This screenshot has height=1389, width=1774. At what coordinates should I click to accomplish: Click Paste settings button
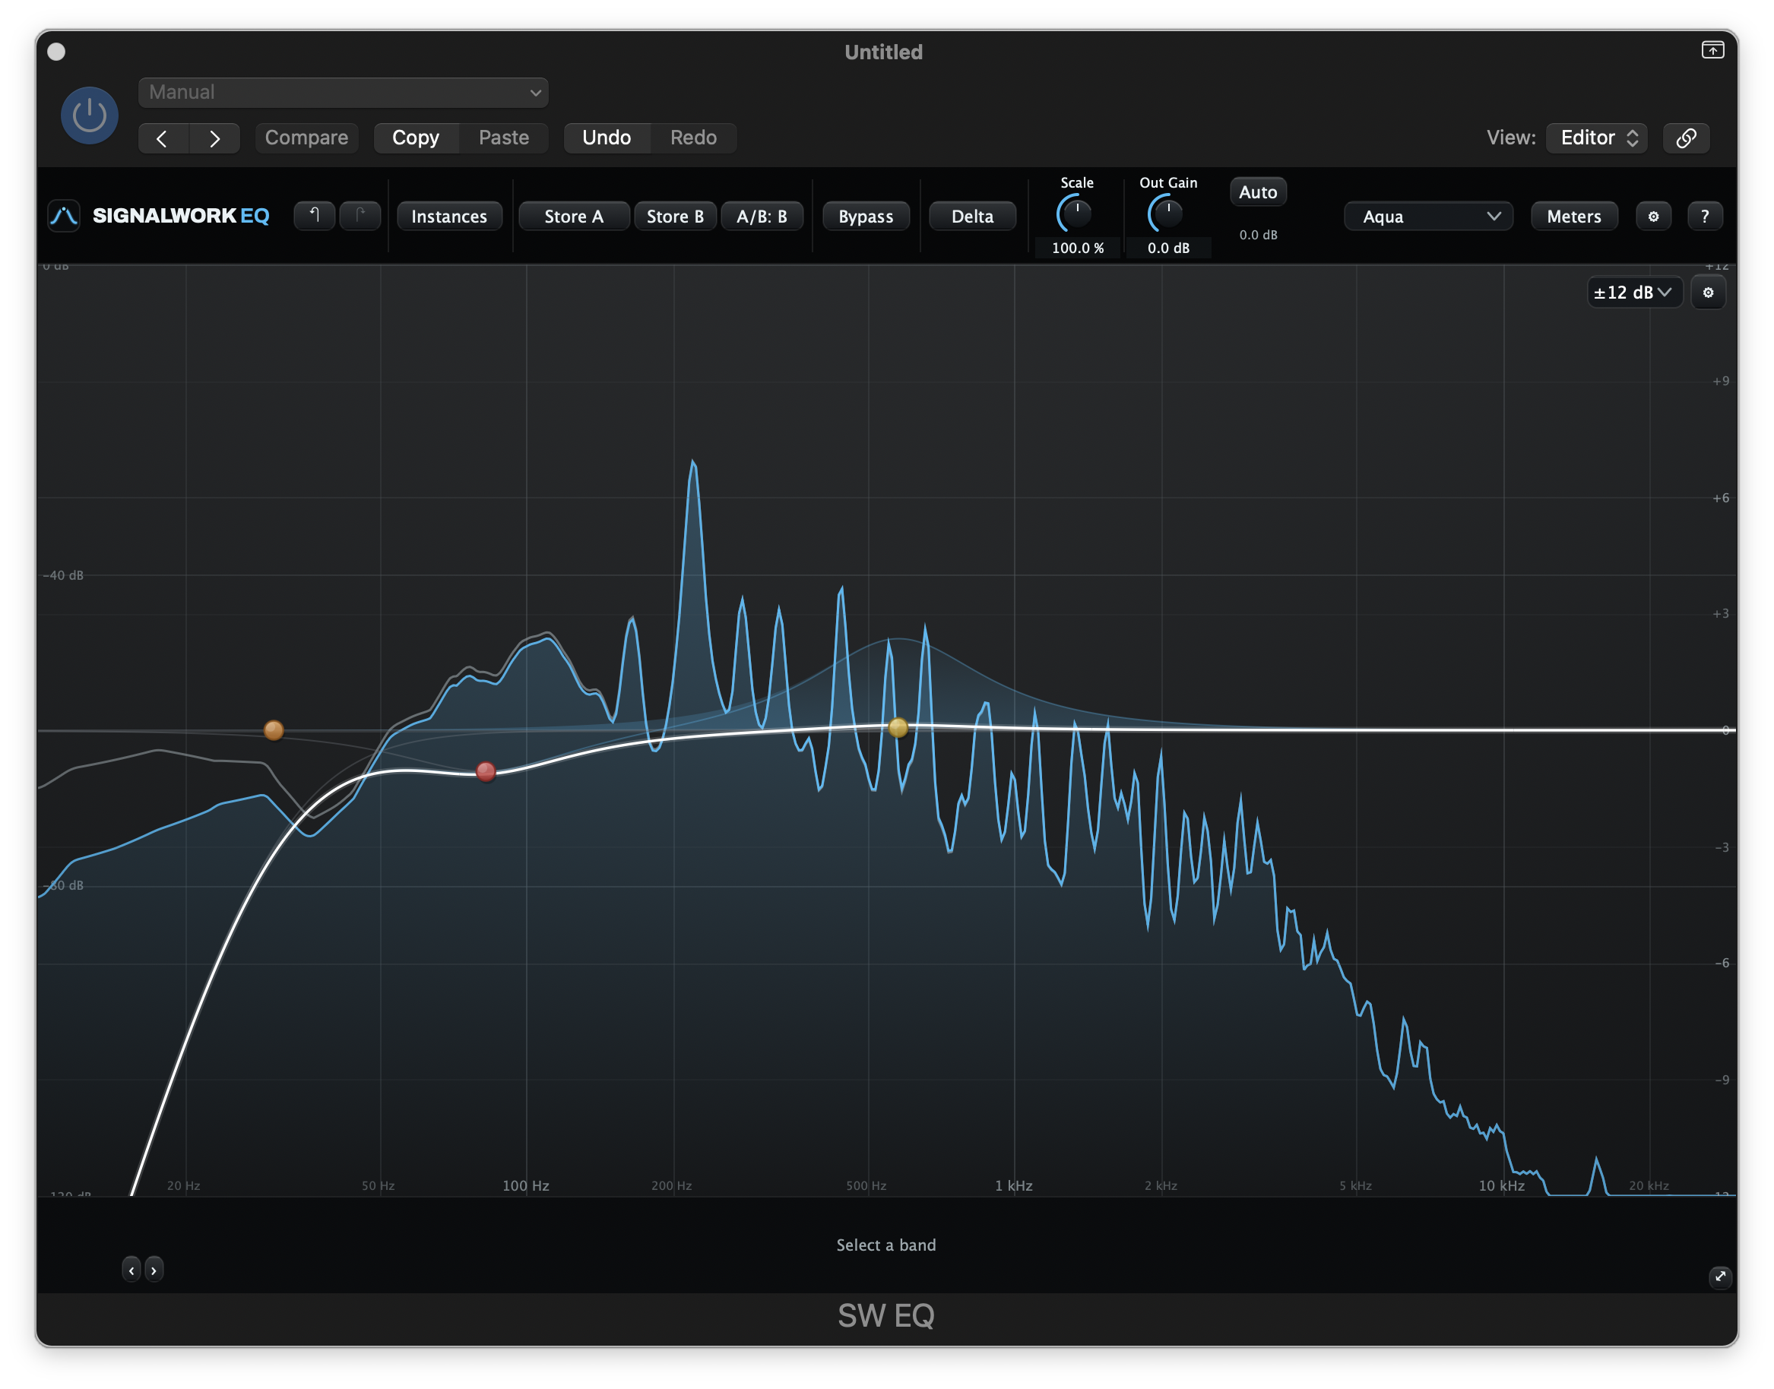[503, 138]
